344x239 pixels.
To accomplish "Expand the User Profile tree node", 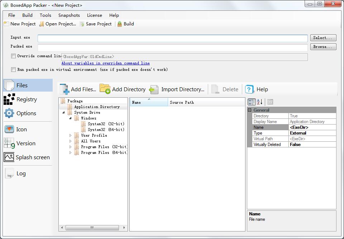I will click(71, 135).
